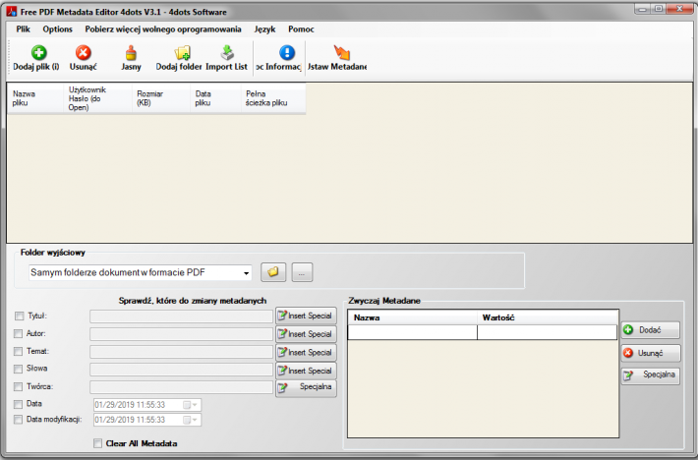Click the Rozmiar (KB) column header

coord(160,98)
